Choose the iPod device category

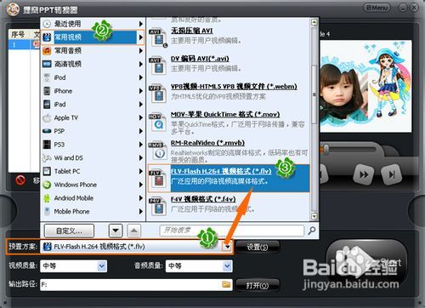click(x=93, y=77)
